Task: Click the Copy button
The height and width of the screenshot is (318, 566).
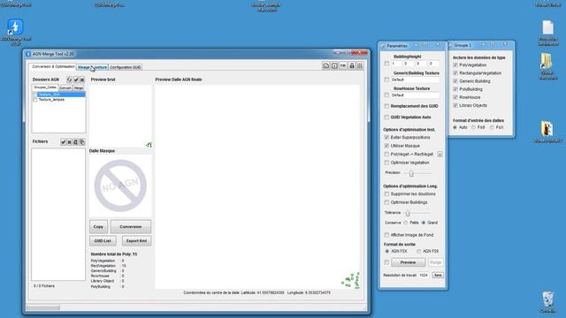Action: tap(98, 227)
